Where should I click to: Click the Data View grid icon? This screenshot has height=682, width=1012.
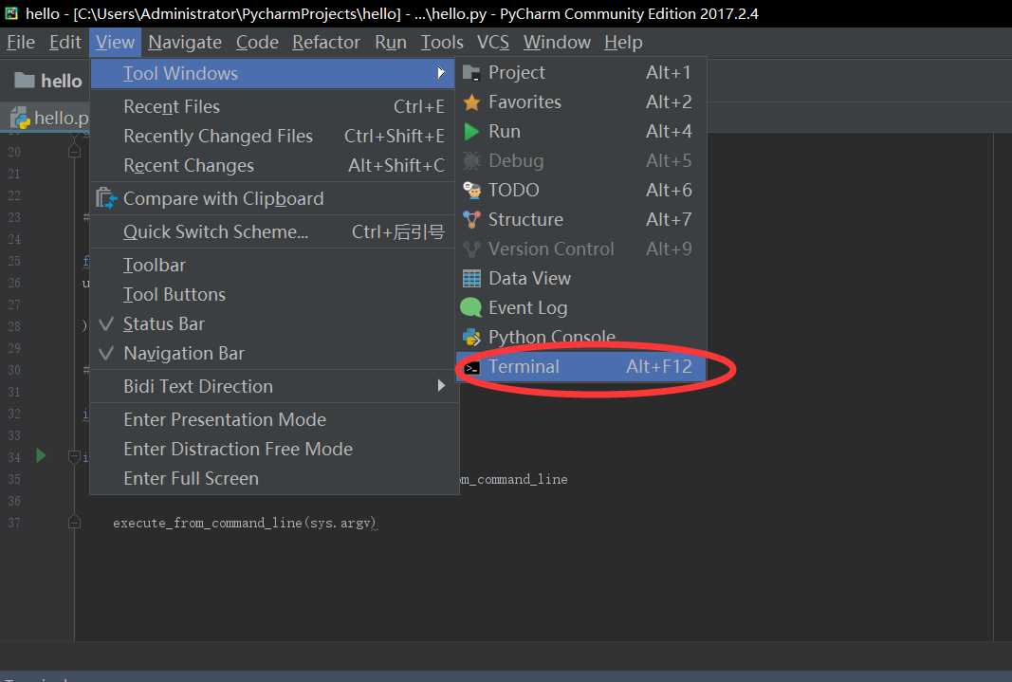coord(471,279)
